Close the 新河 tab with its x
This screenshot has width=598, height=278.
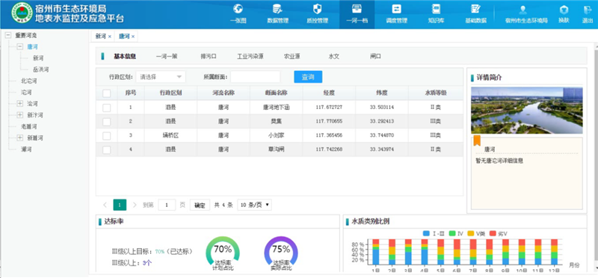click(x=110, y=37)
